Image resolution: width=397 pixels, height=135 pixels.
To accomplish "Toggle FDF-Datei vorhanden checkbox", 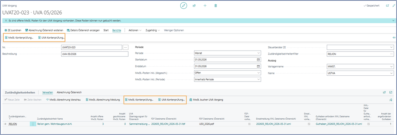I will 249,124.
